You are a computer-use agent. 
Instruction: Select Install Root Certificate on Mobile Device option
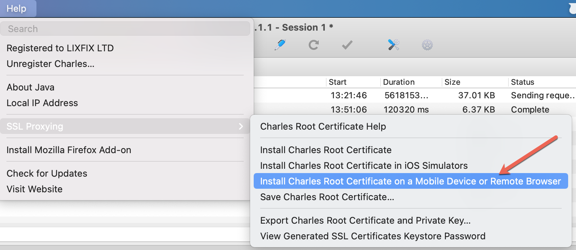tap(411, 181)
